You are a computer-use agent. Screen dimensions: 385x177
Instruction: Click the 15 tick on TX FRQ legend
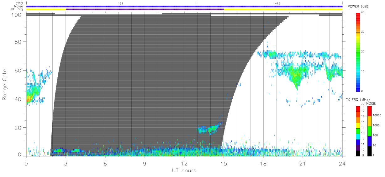(x=363, y=122)
